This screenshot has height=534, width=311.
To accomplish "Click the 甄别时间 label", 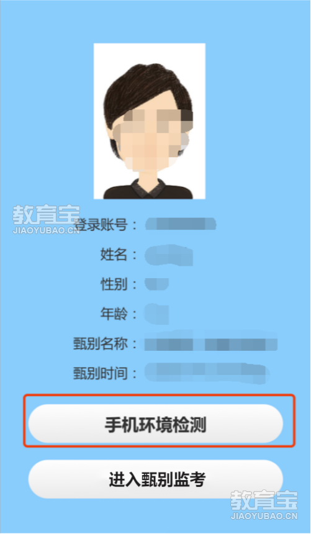I will [101, 374].
